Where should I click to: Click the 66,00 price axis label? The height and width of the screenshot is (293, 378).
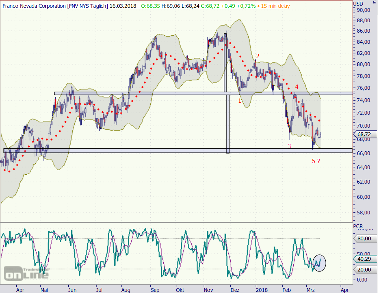364,154
